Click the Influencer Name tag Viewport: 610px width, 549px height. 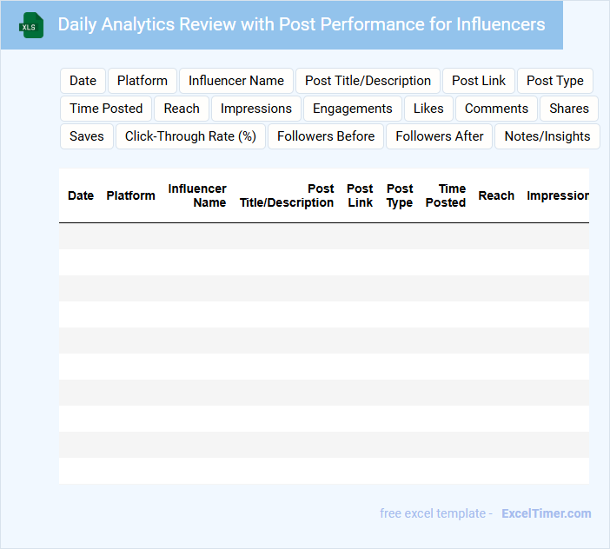point(236,81)
